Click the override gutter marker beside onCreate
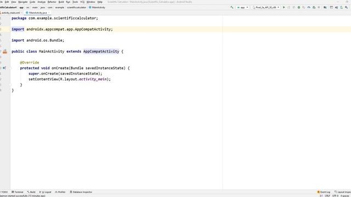The height and width of the screenshot is (197, 351). pos(4,68)
